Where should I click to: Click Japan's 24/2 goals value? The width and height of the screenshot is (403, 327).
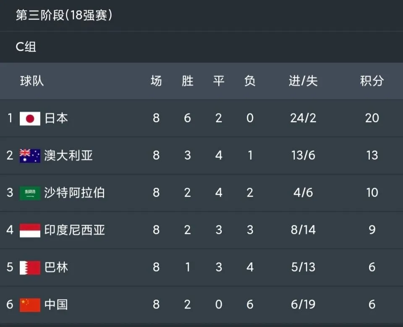click(x=303, y=118)
